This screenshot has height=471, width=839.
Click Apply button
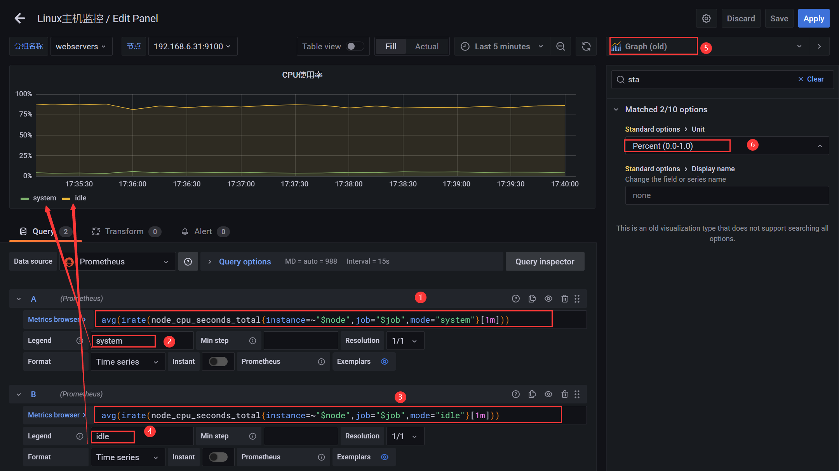click(x=814, y=18)
